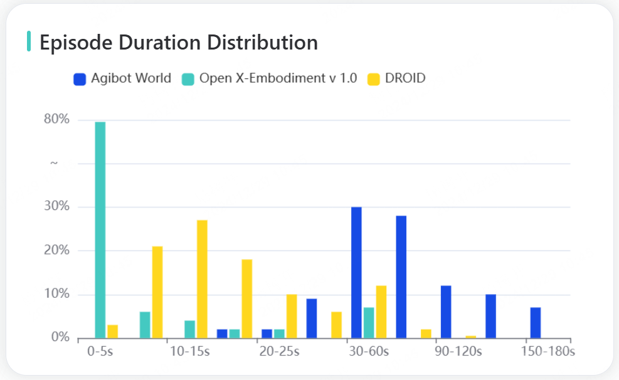The width and height of the screenshot is (619, 380).
Task: Click the tallest yellow bar at 10-15s
Action: [x=202, y=279]
